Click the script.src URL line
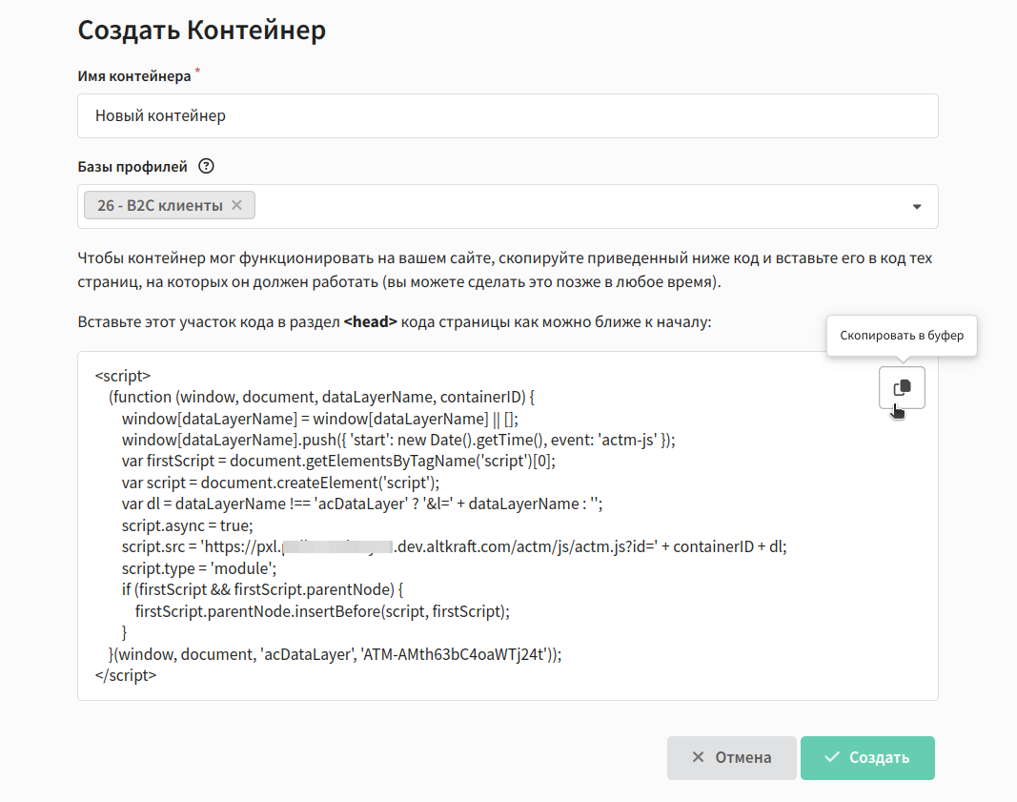The image size is (1017, 802). click(x=454, y=546)
